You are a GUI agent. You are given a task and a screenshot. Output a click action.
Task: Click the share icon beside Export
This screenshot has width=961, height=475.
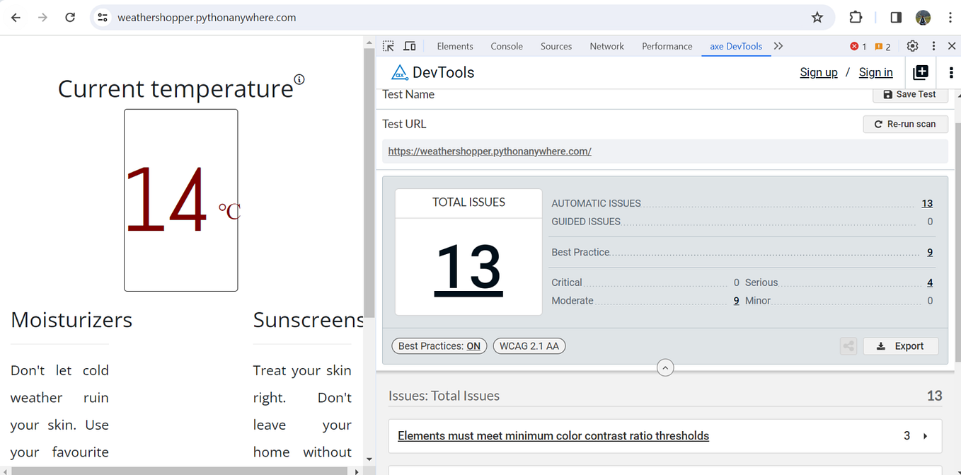(848, 345)
